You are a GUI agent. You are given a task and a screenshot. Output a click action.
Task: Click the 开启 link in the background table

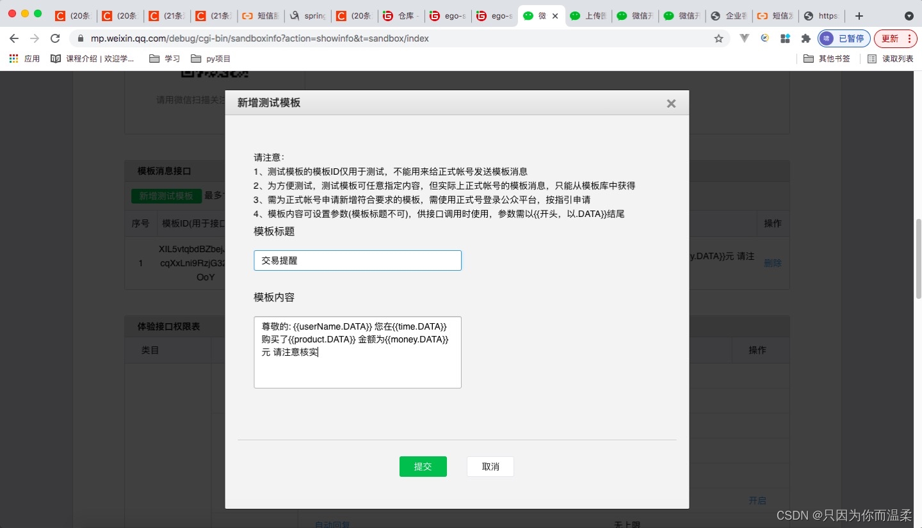757,500
